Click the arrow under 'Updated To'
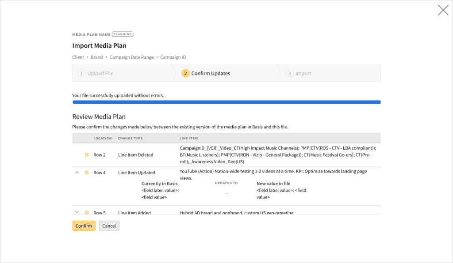This screenshot has width=453, height=263. tap(226, 193)
